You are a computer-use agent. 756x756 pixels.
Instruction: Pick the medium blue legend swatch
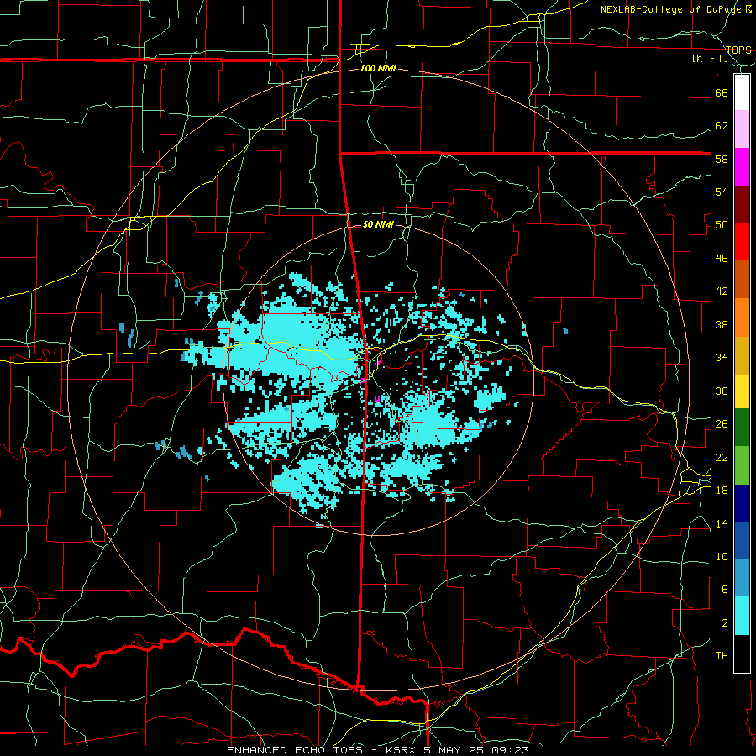(742, 540)
